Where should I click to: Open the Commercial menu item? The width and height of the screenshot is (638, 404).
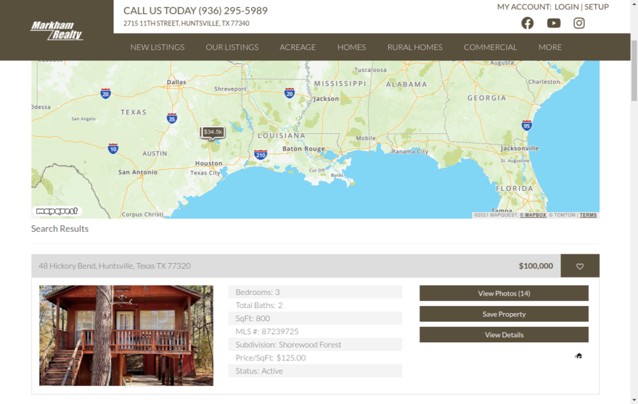(x=490, y=47)
